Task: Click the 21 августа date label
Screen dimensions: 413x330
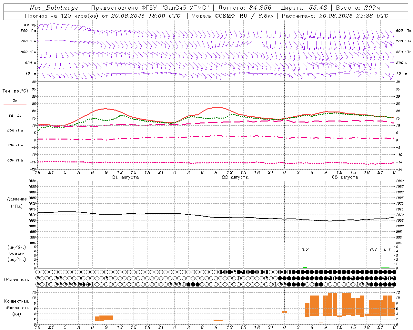Action: tap(126, 177)
